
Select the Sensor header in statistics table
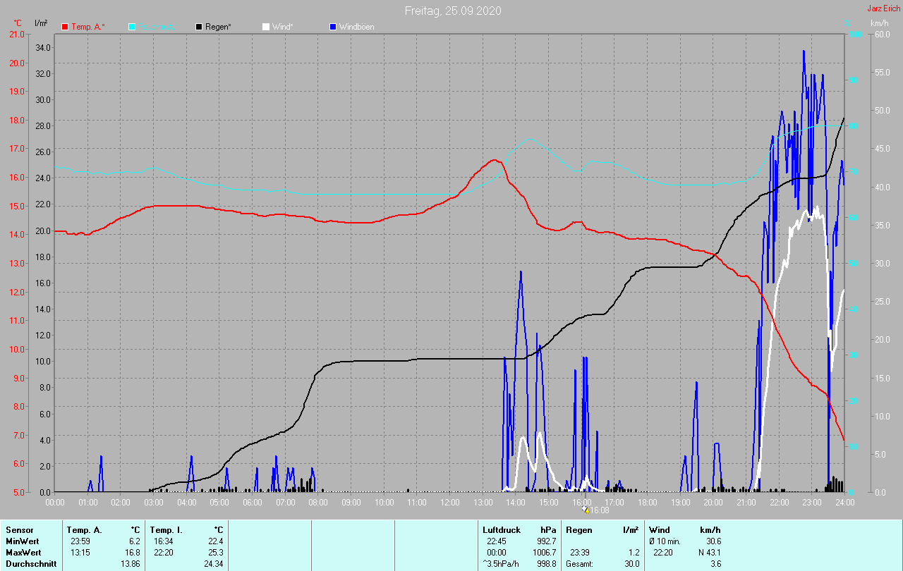tap(19, 529)
